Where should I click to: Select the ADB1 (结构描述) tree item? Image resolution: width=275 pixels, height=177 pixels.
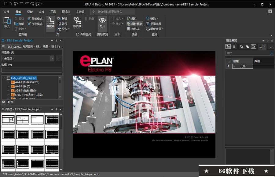(x=25, y=91)
